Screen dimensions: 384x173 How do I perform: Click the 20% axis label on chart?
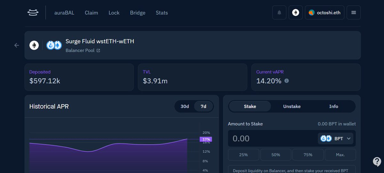[206, 133]
